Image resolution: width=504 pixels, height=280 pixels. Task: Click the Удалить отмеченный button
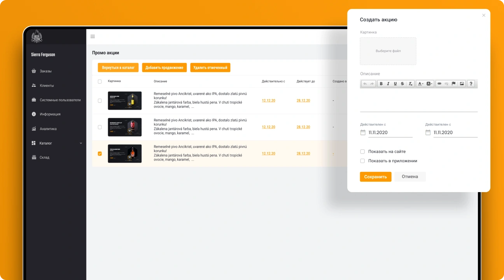tap(210, 68)
